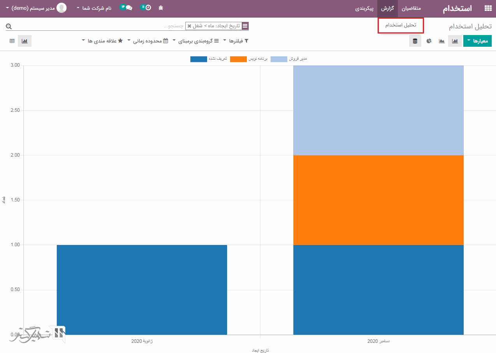Select تحلیل استخدام in the dropdown
The image size is (496, 353).
click(x=401, y=25)
